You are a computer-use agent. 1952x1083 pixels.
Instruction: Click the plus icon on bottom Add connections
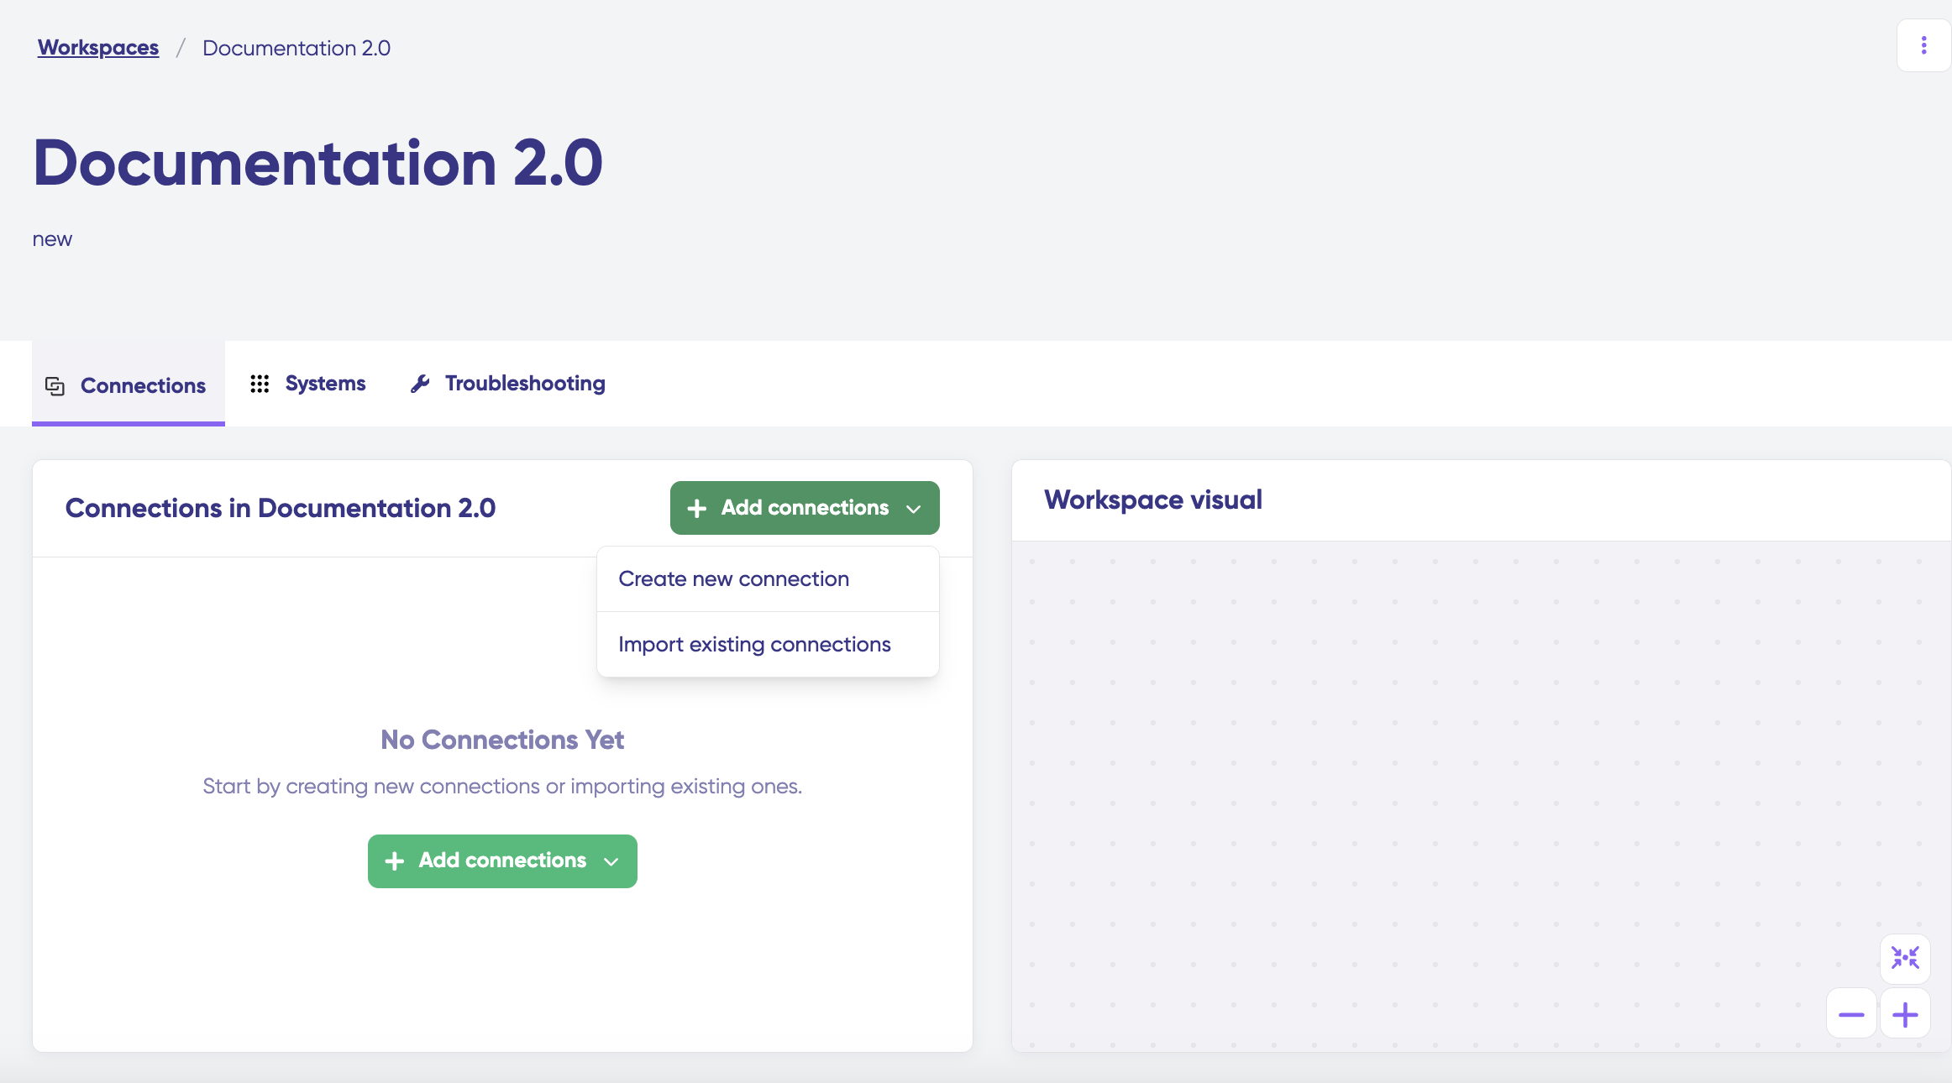394,861
